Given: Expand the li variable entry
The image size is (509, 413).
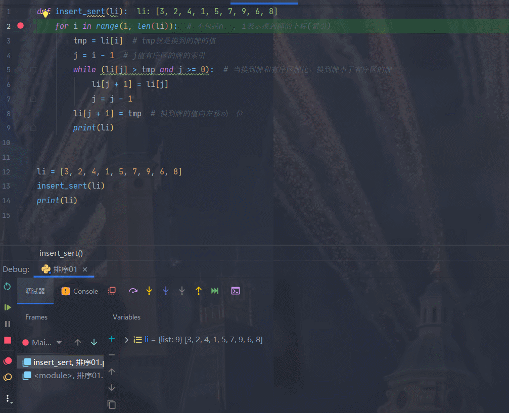Looking at the screenshot, I should [x=126, y=339].
